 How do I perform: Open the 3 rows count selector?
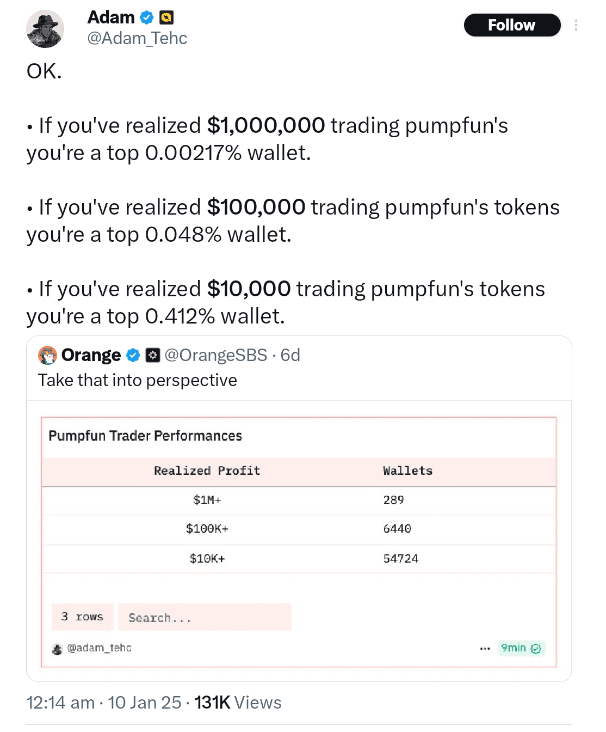click(x=82, y=617)
